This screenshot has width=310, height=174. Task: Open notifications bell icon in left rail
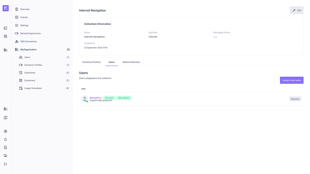pyautogui.click(x=5, y=139)
